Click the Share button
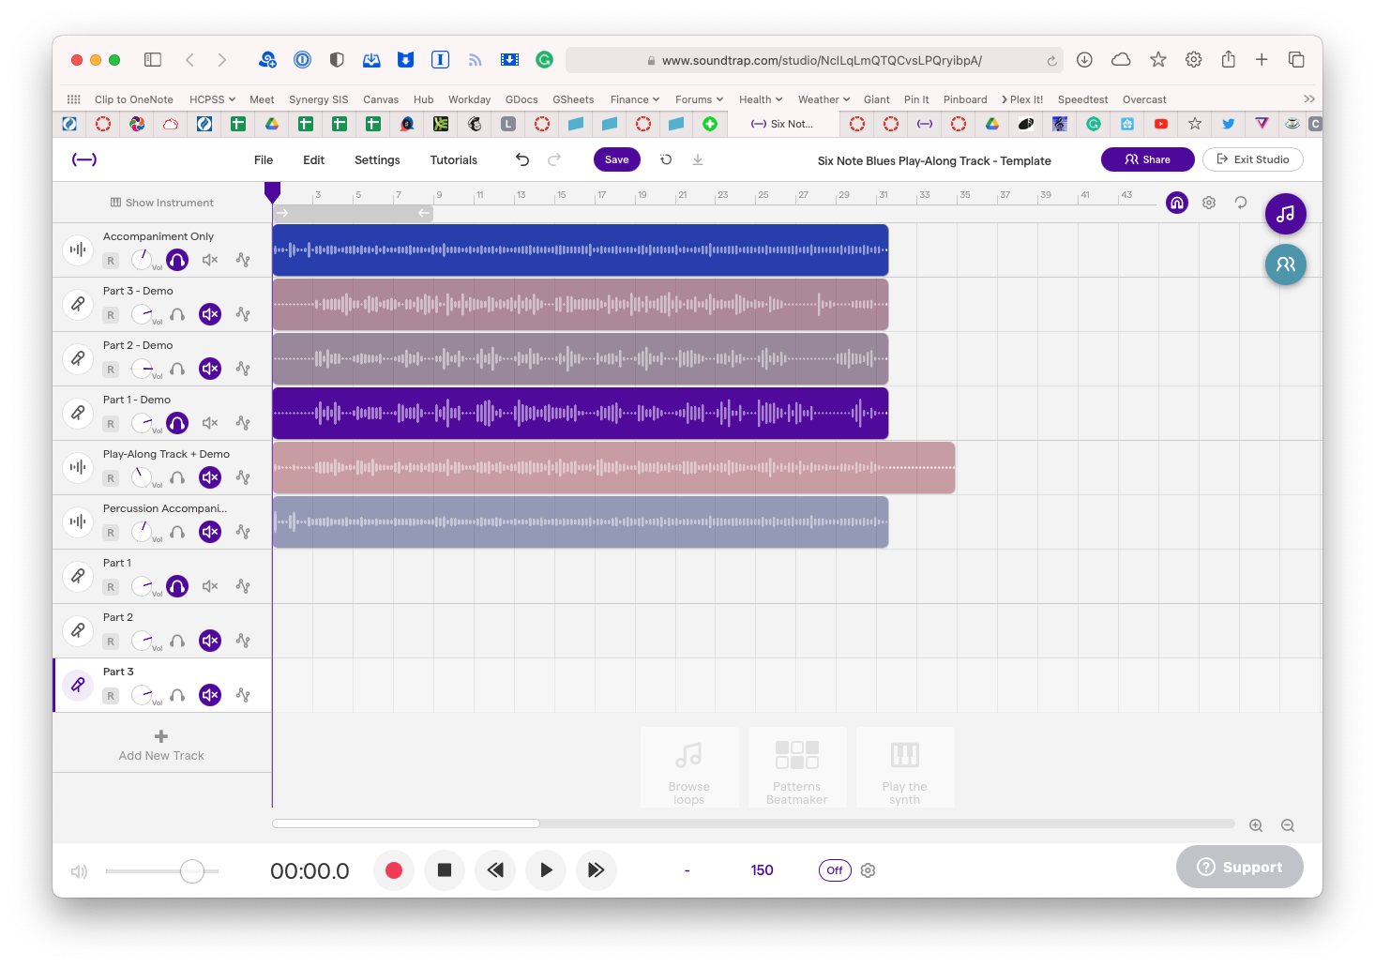 coord(1147,159)
